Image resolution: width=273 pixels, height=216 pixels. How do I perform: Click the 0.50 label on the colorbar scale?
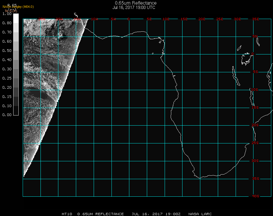pyautogui.click(x=7, y=51)
